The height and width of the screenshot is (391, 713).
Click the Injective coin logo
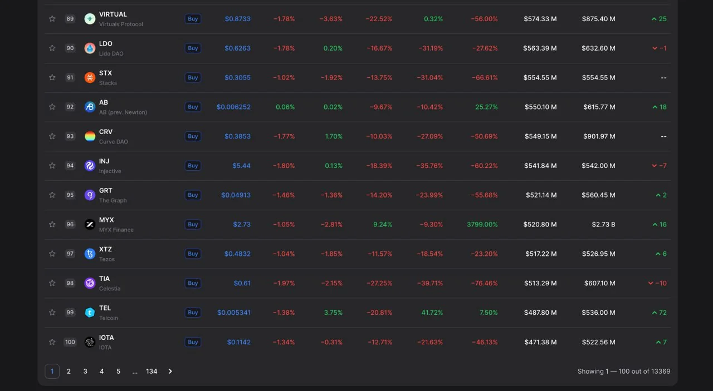(x=90, y=166)
